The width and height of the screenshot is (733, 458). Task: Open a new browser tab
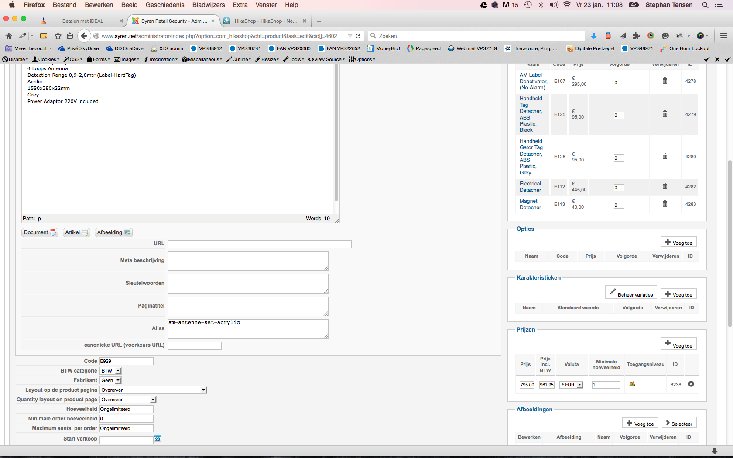pos(319,21)
